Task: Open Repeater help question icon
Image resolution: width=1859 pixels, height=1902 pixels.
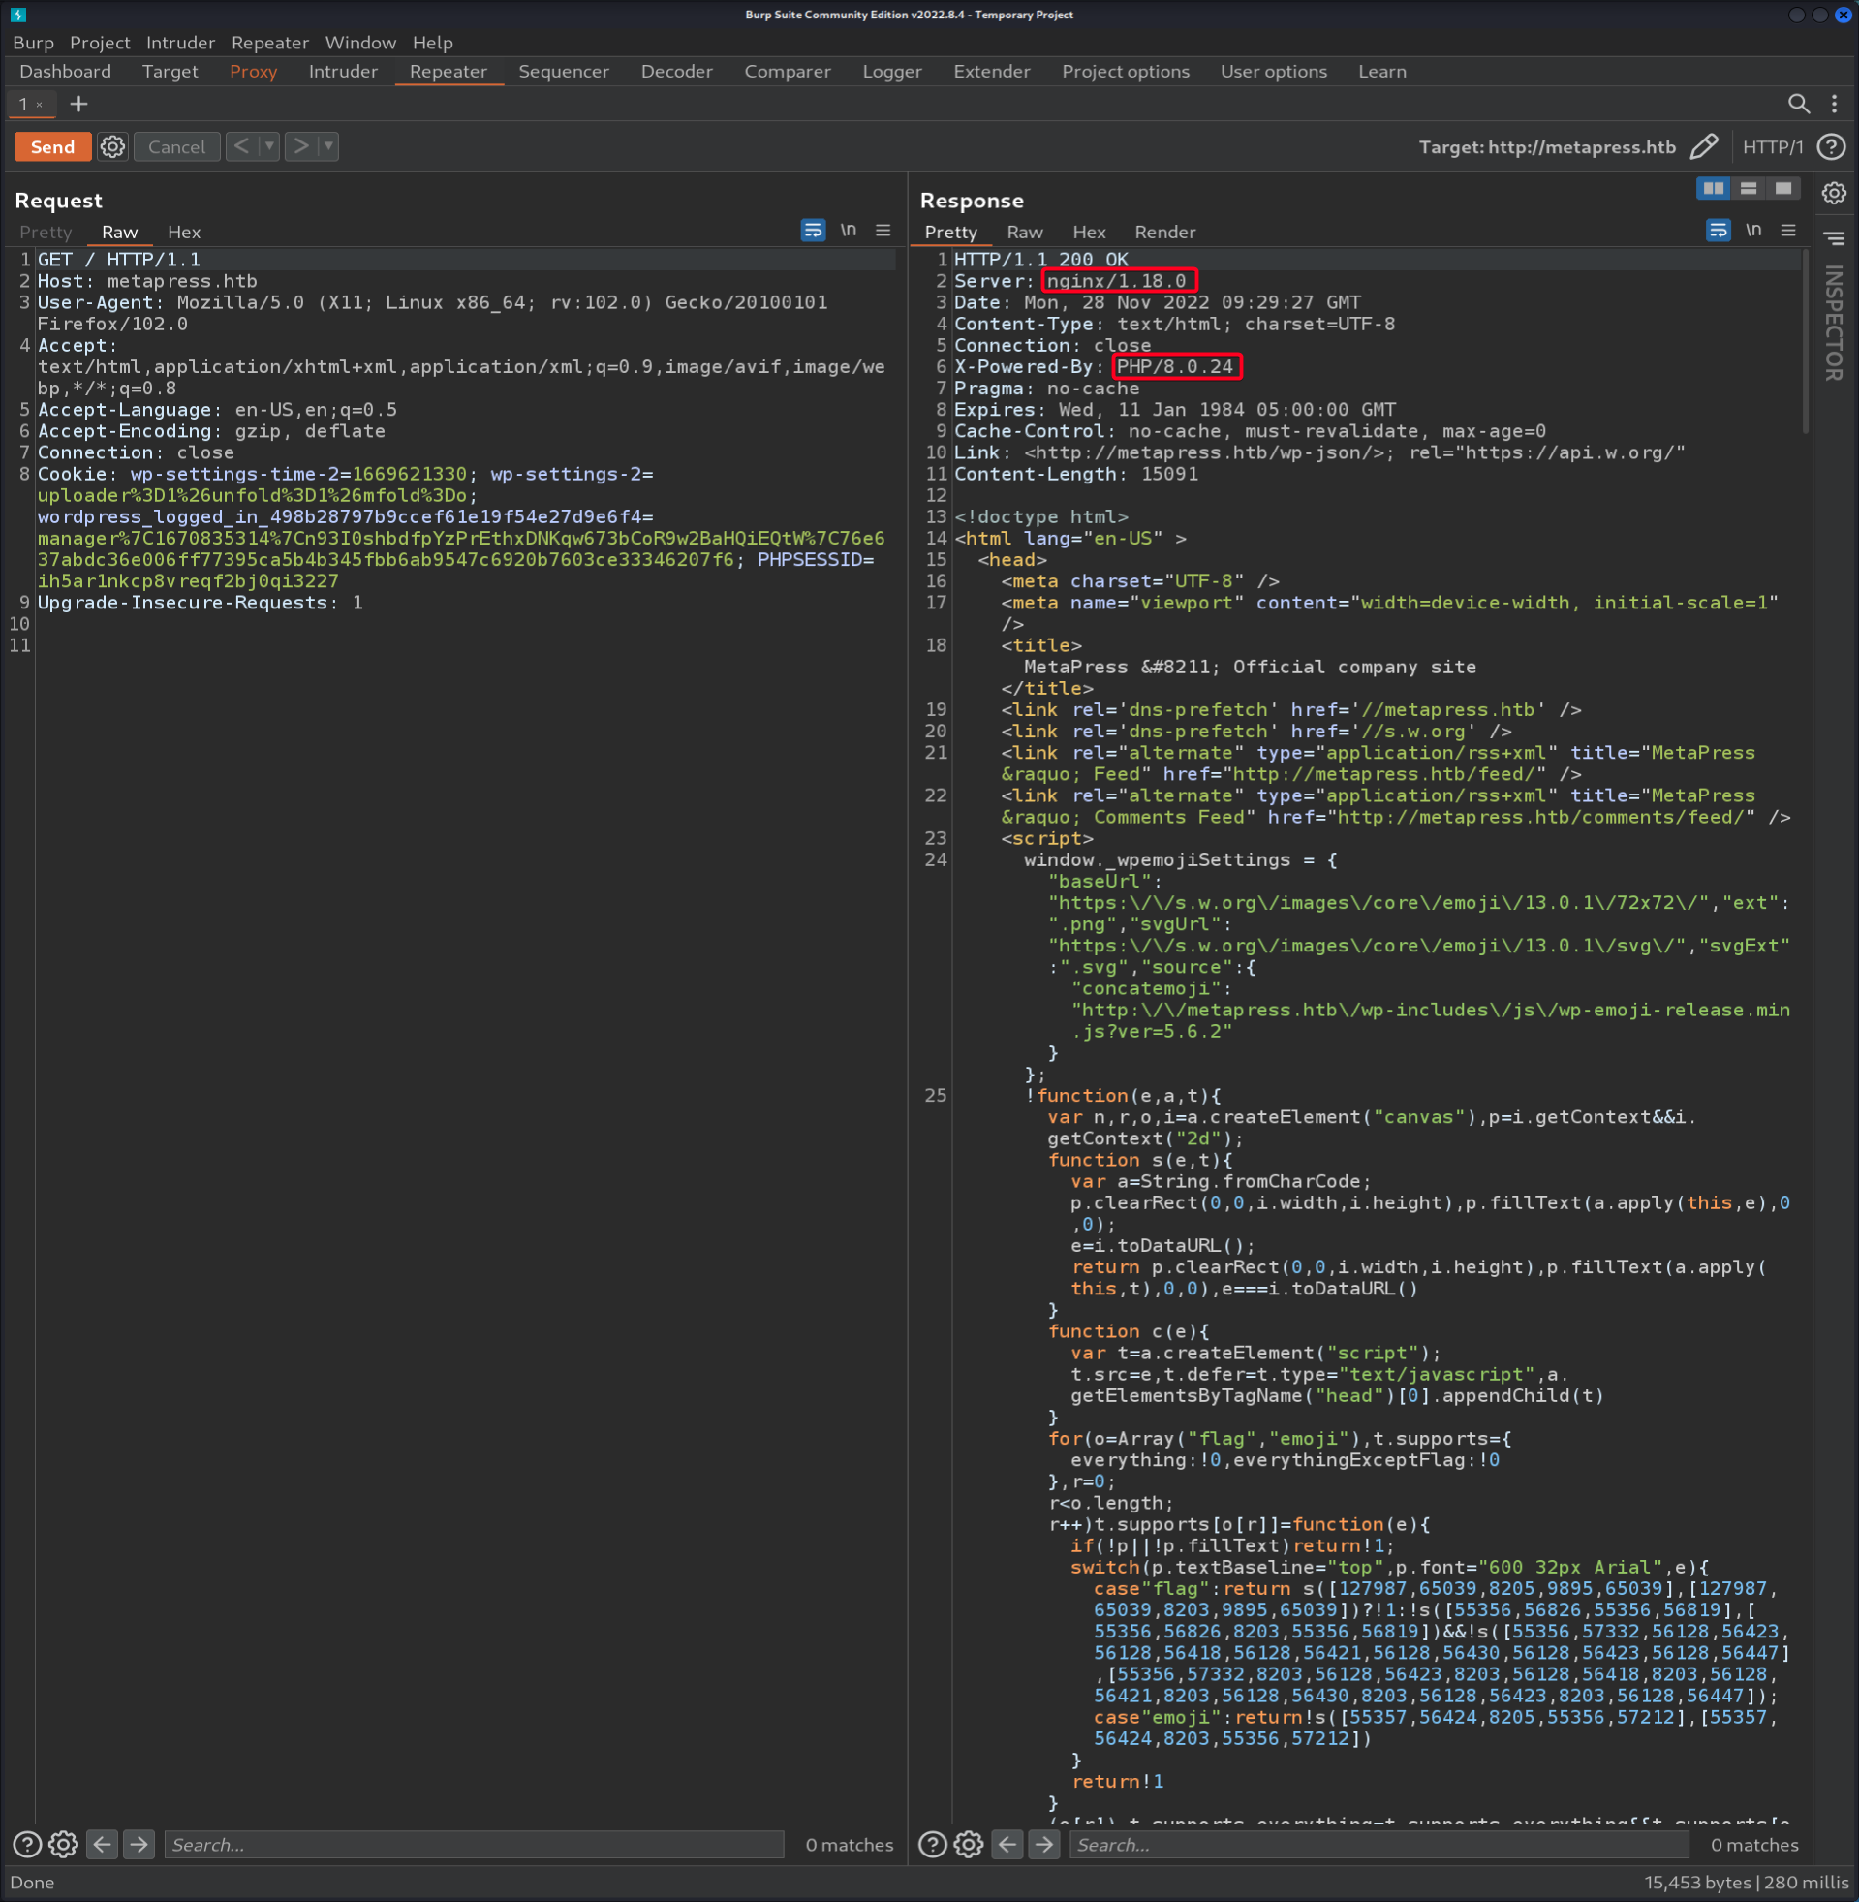Action: (1831, 146)
